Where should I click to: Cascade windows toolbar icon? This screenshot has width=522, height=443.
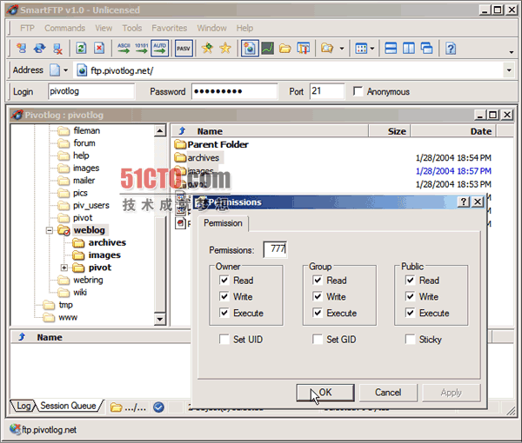427,49
